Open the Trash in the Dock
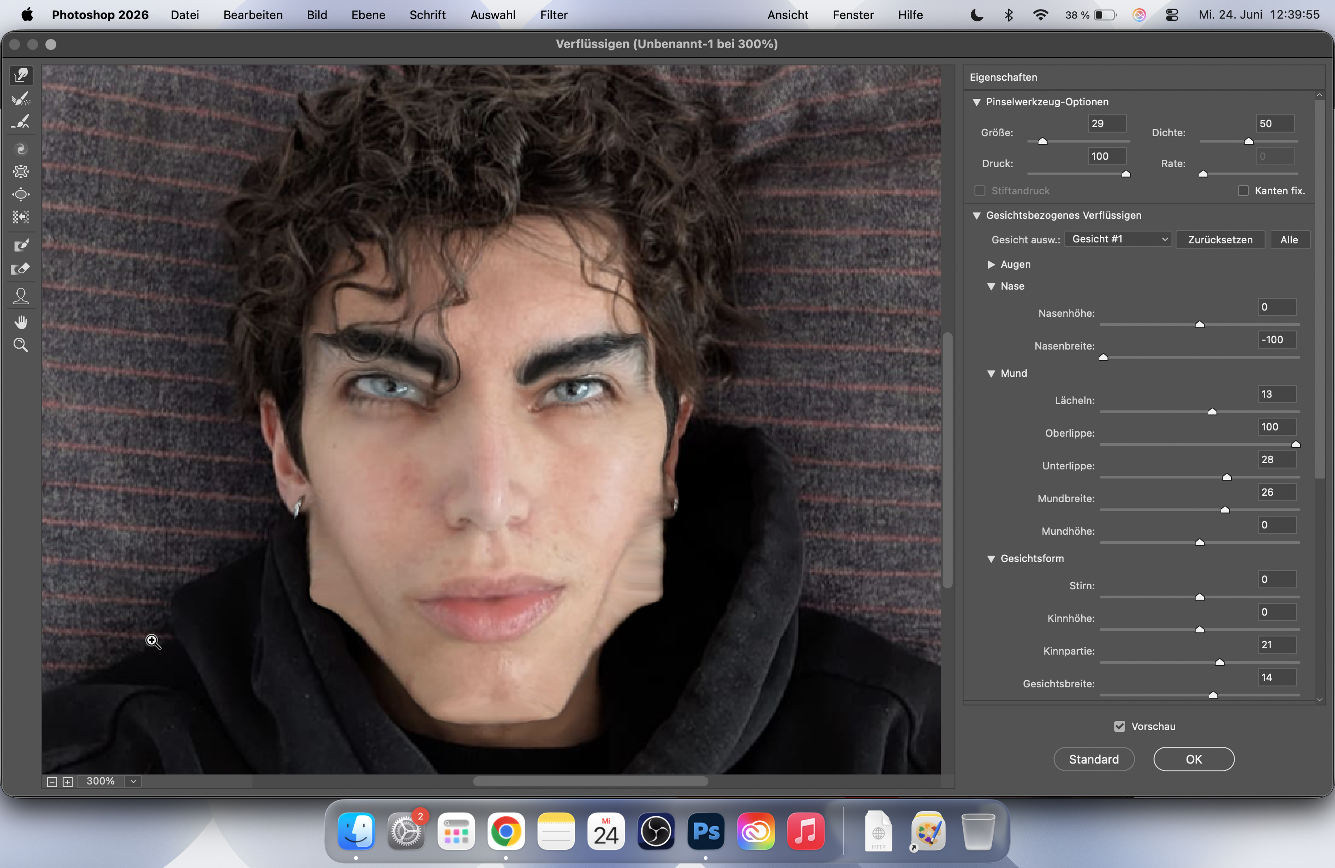 [978, 831]
